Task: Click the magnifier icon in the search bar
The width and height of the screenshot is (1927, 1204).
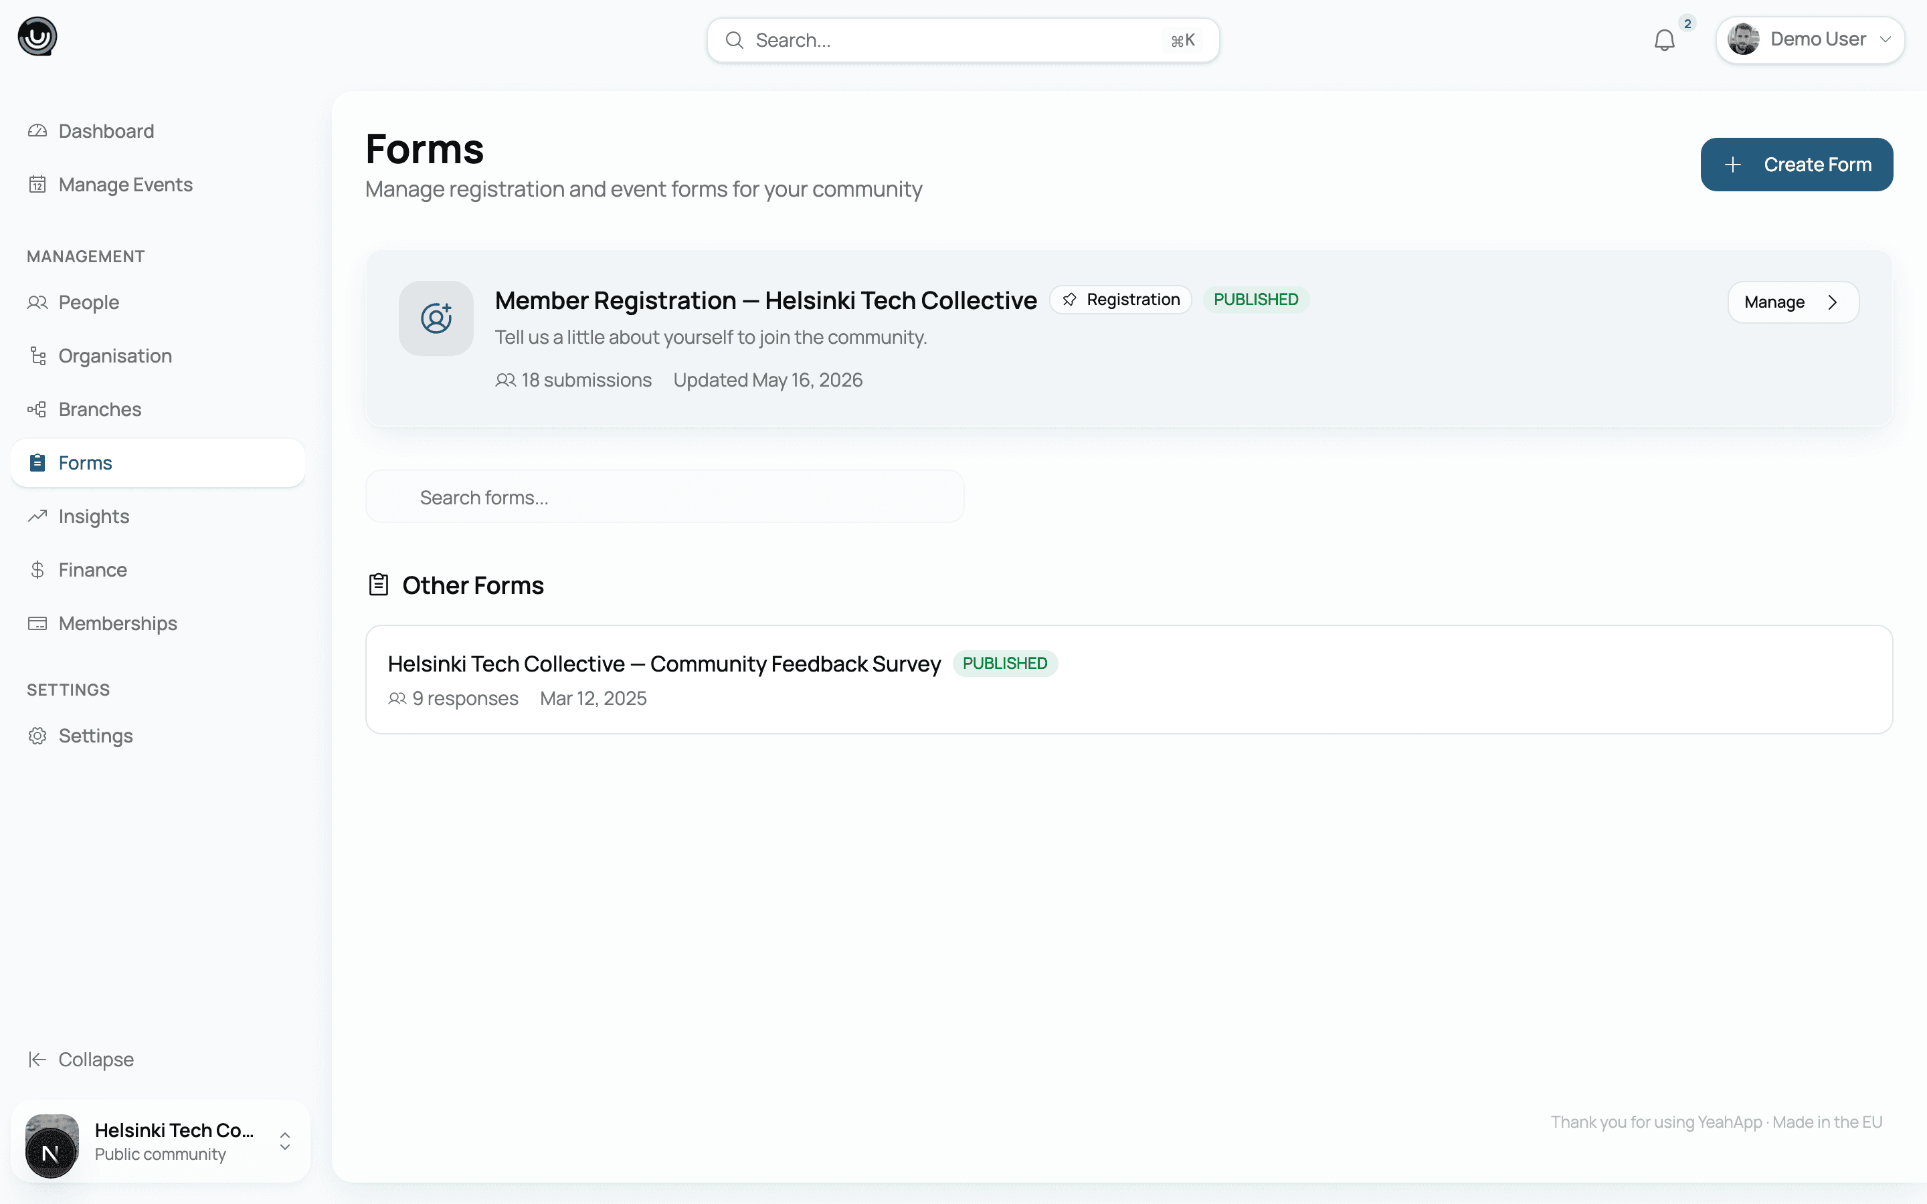Action: point(734,41)
